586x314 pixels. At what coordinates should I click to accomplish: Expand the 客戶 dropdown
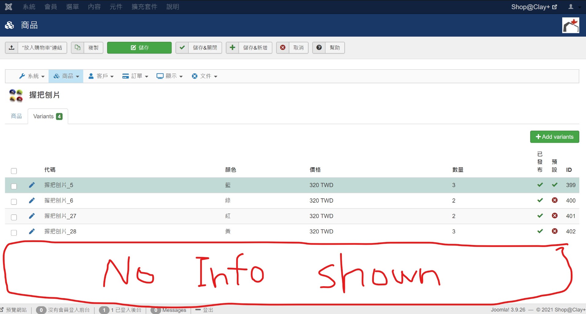click(x=101, y=76)
